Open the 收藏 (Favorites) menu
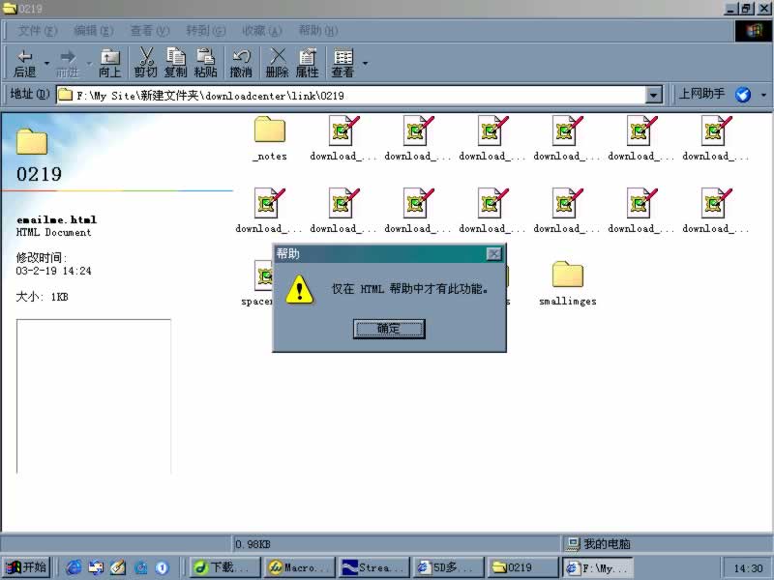The image size is (774, 580). click(x=261, y=31)
